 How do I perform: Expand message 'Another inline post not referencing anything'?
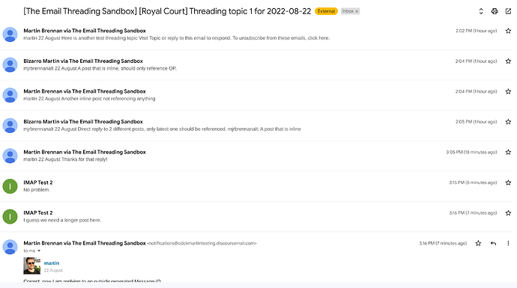pyautogui.click(x=256, y=95)
